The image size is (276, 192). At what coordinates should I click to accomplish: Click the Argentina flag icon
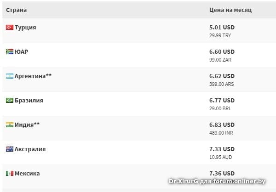click(x=10, y=76)
